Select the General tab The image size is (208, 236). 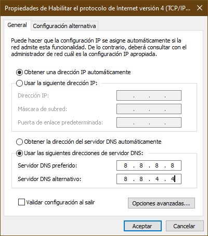coord(17,25)
